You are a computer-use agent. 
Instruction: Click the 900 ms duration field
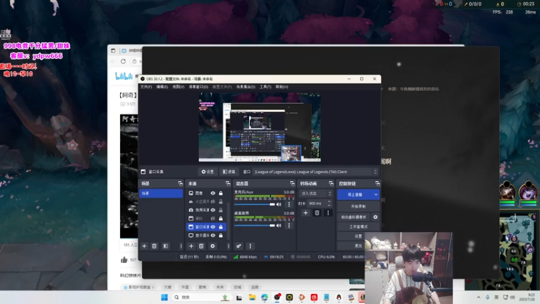[x=319, y=203]
